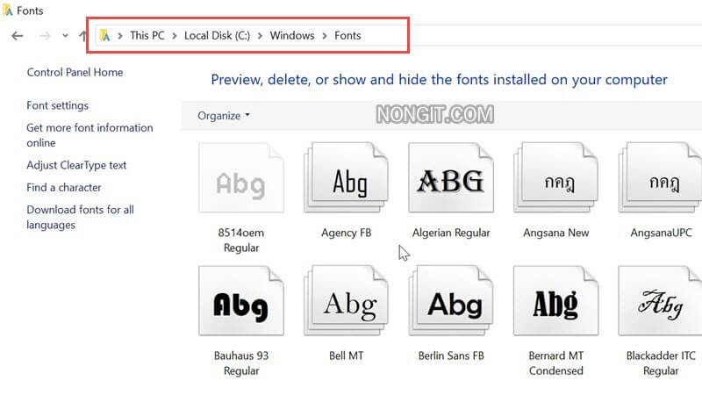Open Get more font information online

90,135
